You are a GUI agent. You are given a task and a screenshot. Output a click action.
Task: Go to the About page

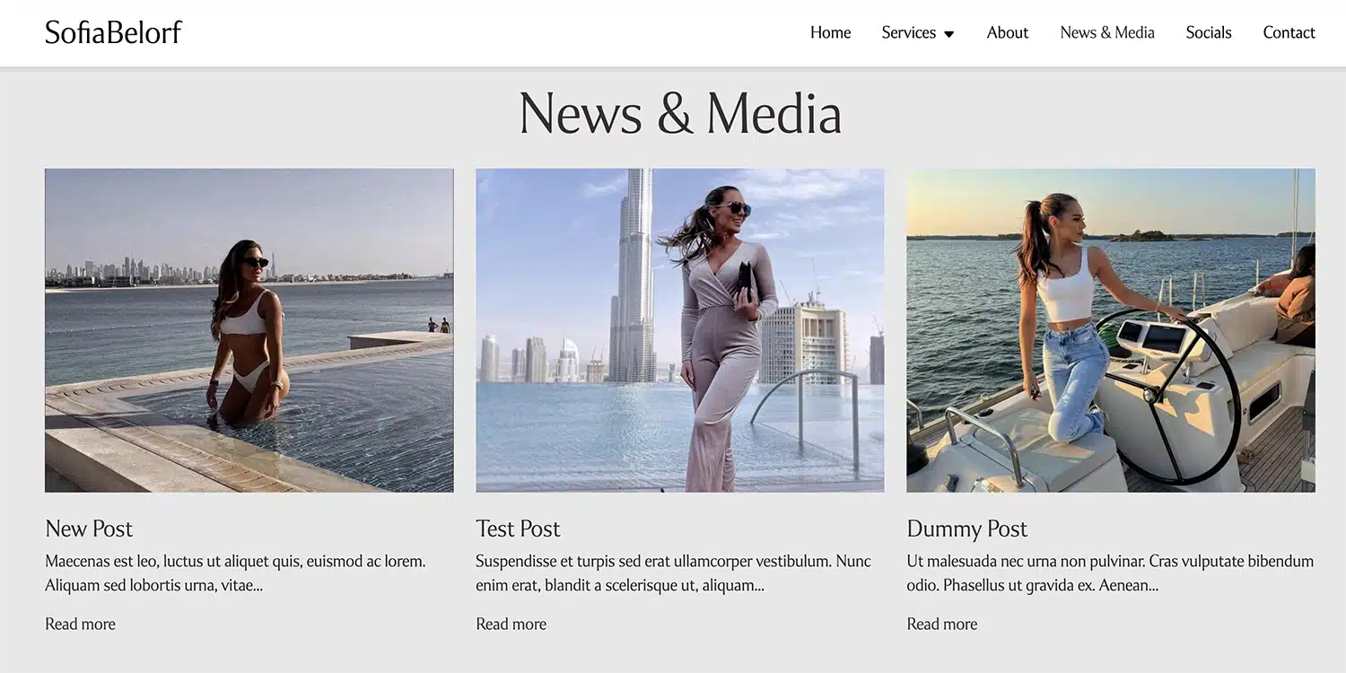[1008, 32]
